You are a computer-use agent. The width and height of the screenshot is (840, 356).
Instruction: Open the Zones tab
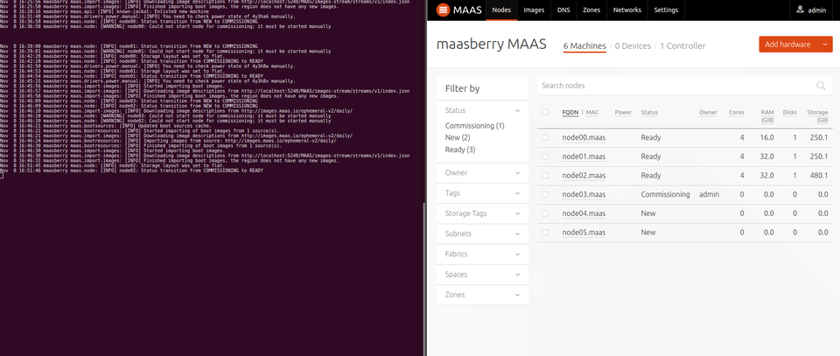tap(591, 10)
